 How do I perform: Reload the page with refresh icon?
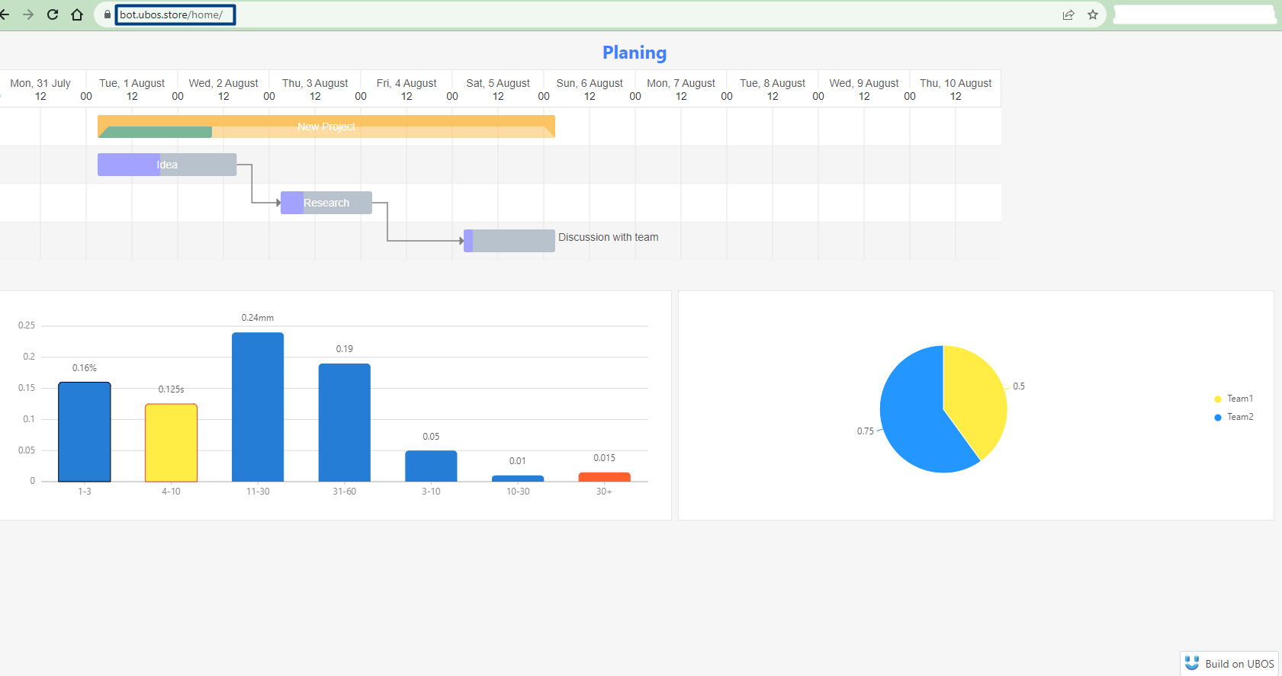pos(53,14)
